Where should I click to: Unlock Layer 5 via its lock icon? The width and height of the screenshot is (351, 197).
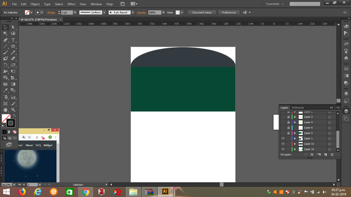(x=288, y=133)
